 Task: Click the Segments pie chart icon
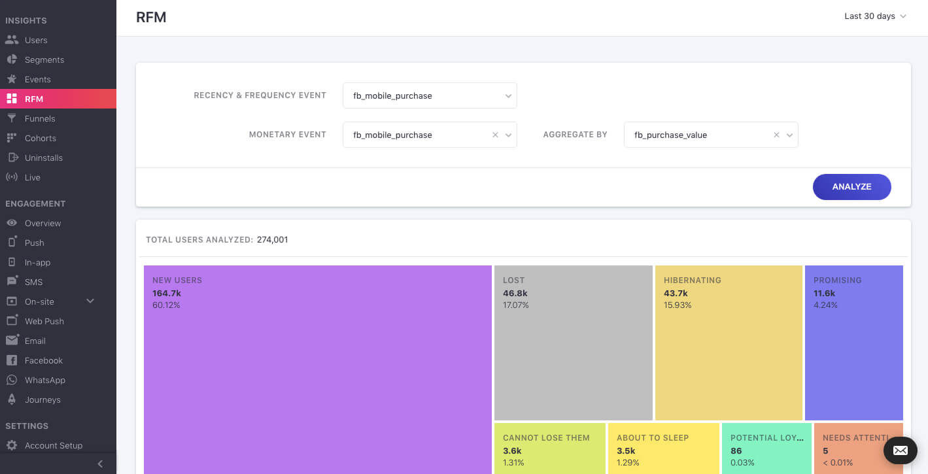12,59
